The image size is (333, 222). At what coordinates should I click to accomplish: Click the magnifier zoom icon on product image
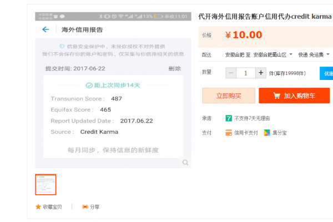[x=185, y=163]
